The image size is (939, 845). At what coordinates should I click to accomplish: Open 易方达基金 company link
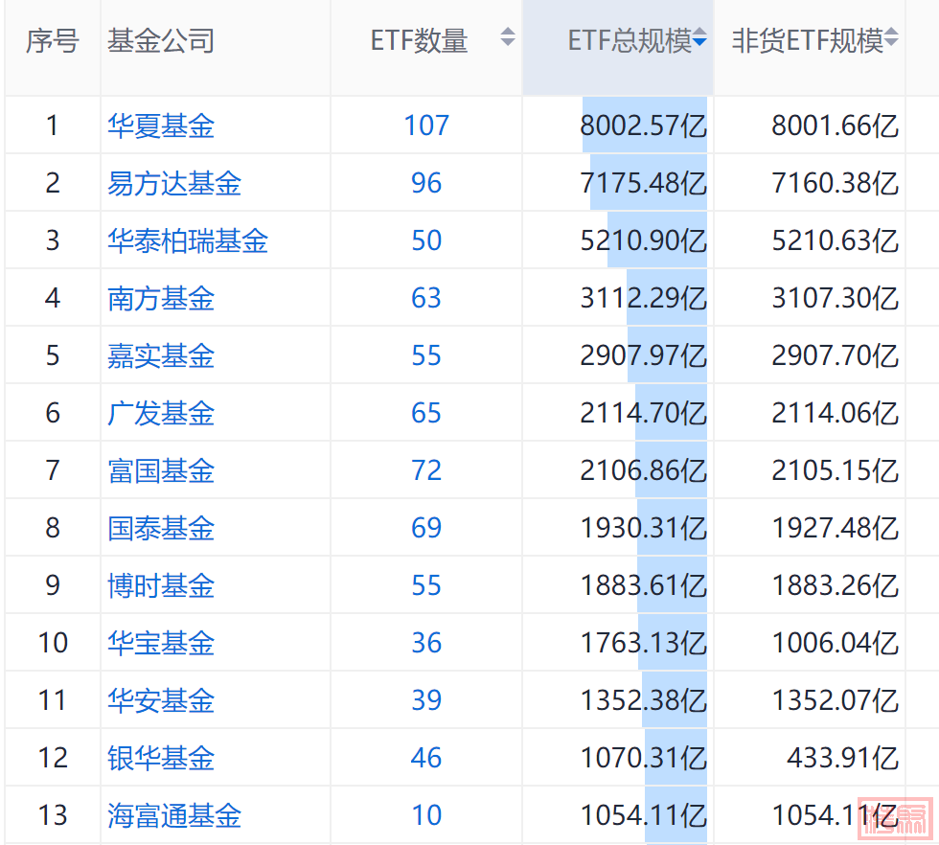pos(174,183)
